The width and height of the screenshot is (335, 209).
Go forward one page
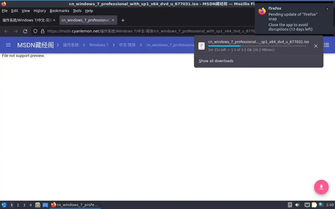tap(16, 31)
